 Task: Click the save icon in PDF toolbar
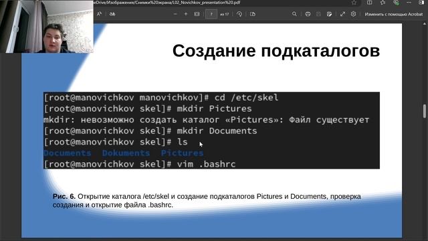318,14
